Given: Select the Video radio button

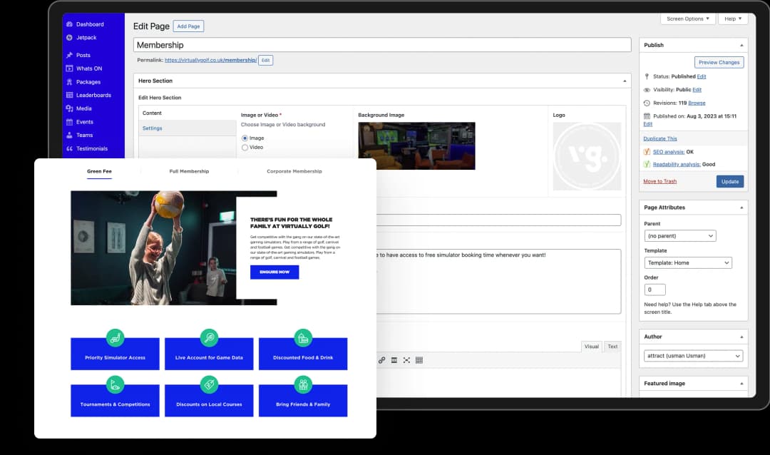Looking at the screenshot, I should (x=245, y=148).
